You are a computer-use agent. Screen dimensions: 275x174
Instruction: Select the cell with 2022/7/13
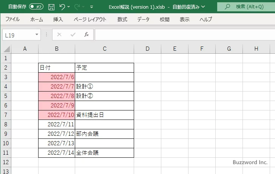coord(57,143)
